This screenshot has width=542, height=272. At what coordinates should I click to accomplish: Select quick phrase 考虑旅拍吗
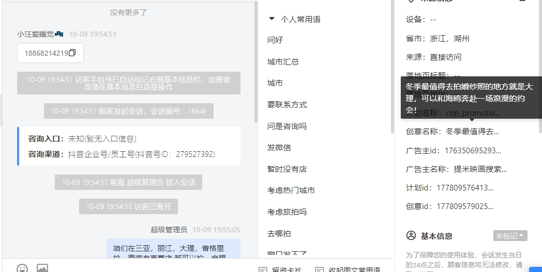(287, 212)
